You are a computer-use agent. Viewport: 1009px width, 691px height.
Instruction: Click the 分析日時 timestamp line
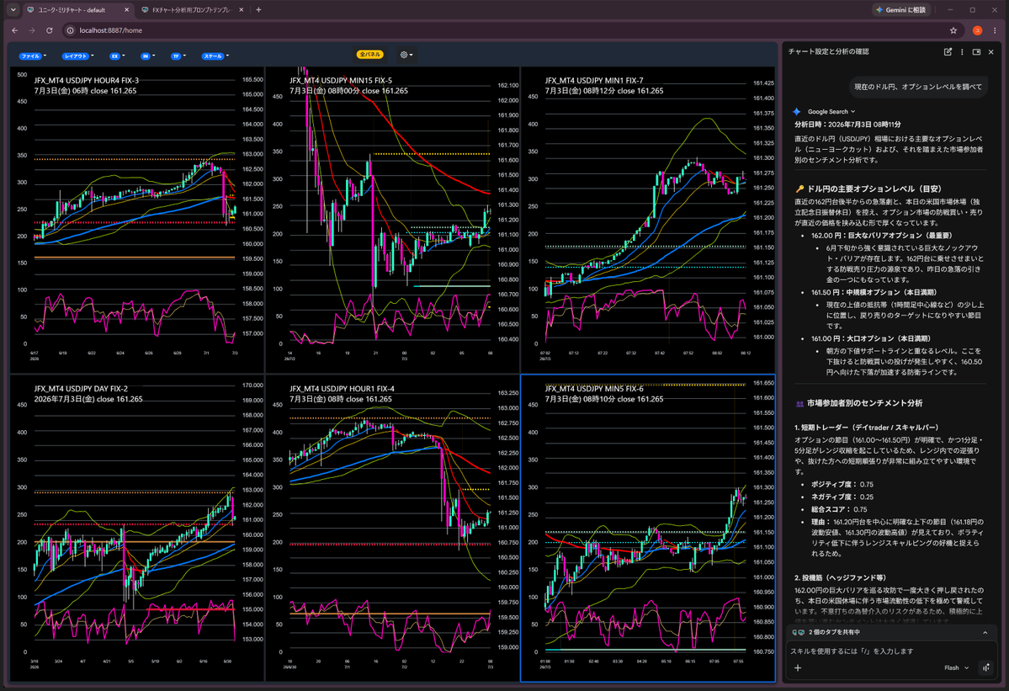coord(847,125)
